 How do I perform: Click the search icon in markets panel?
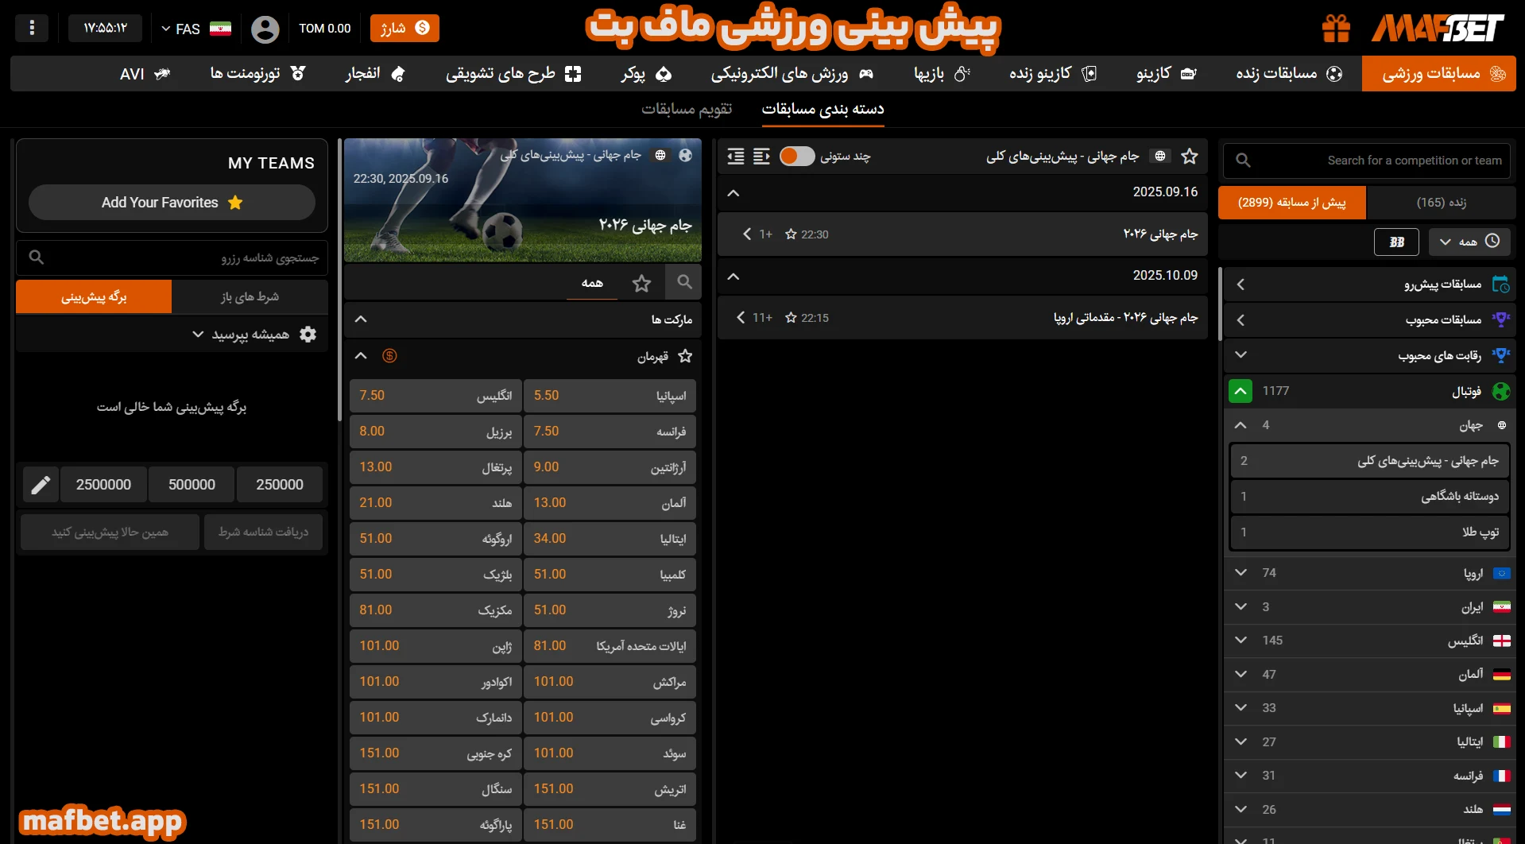pos(684,282)
